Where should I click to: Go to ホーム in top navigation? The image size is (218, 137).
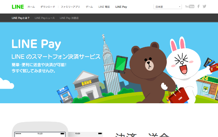(x=31, y=7)
